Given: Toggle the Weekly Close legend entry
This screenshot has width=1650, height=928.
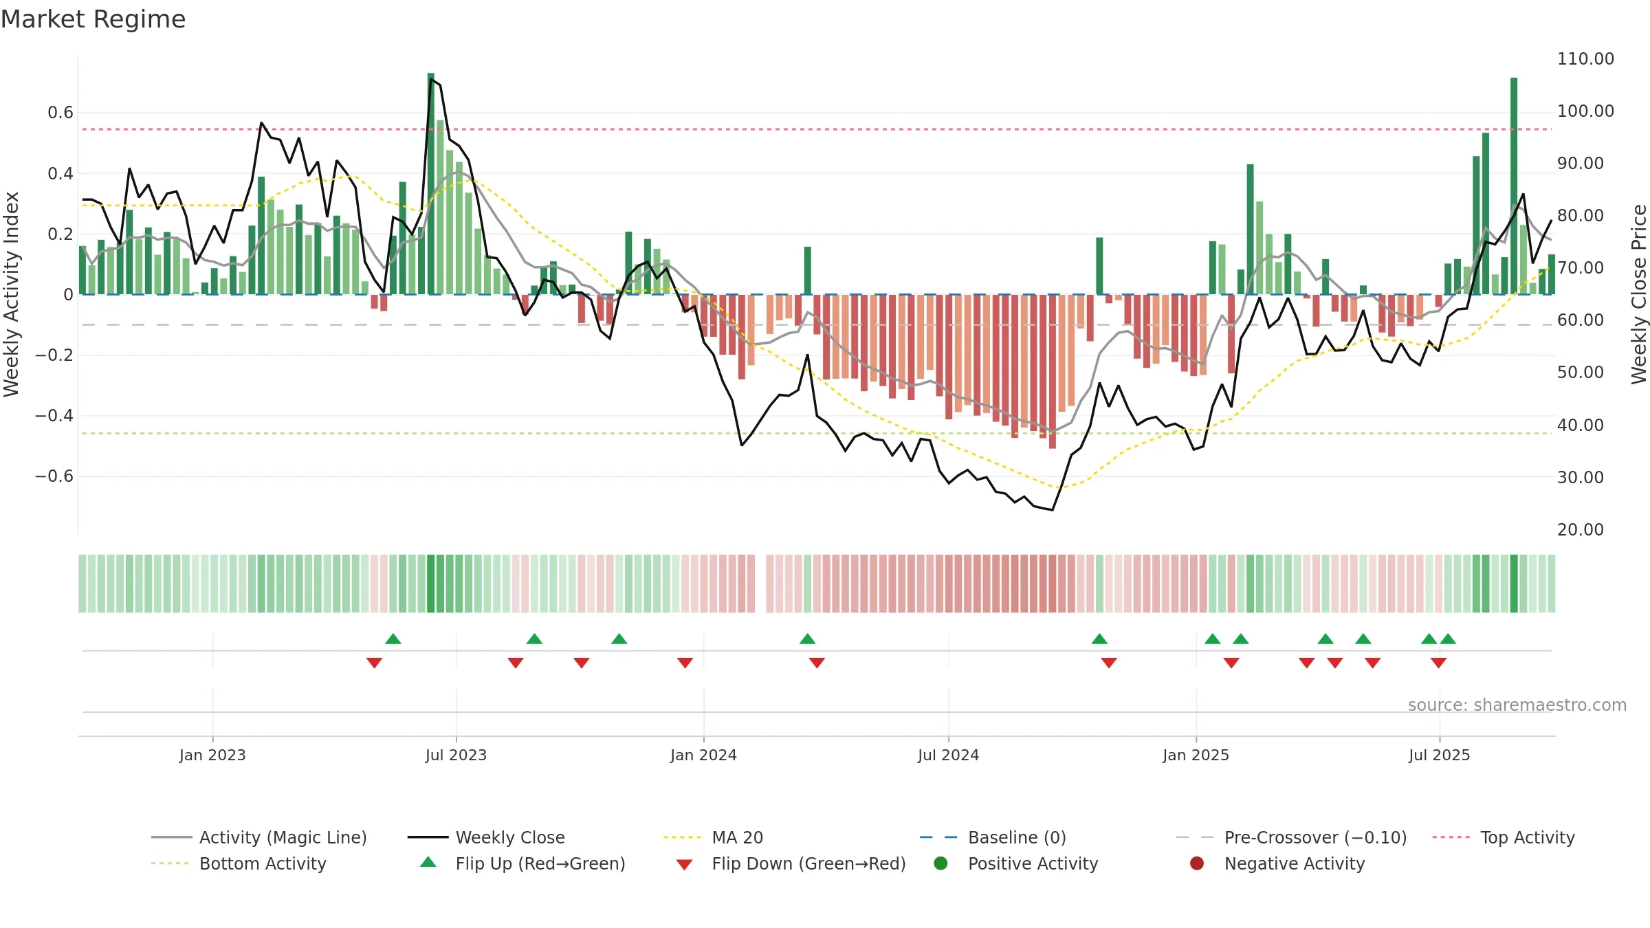Looking at the screenshot, I should pos(486,837).
